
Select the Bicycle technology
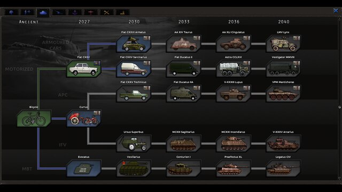[x=34, y=118]
